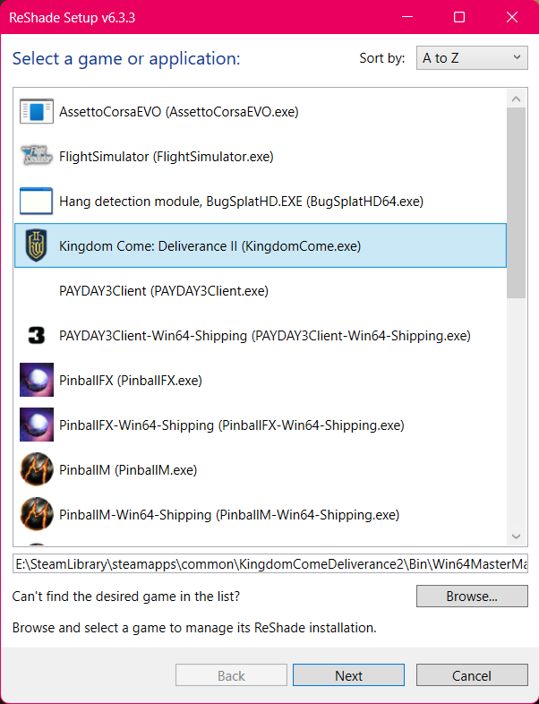Click the Kingdom Come shield icon
The image size is (539, 704).
pyautogui.click(x=37, y=245)
